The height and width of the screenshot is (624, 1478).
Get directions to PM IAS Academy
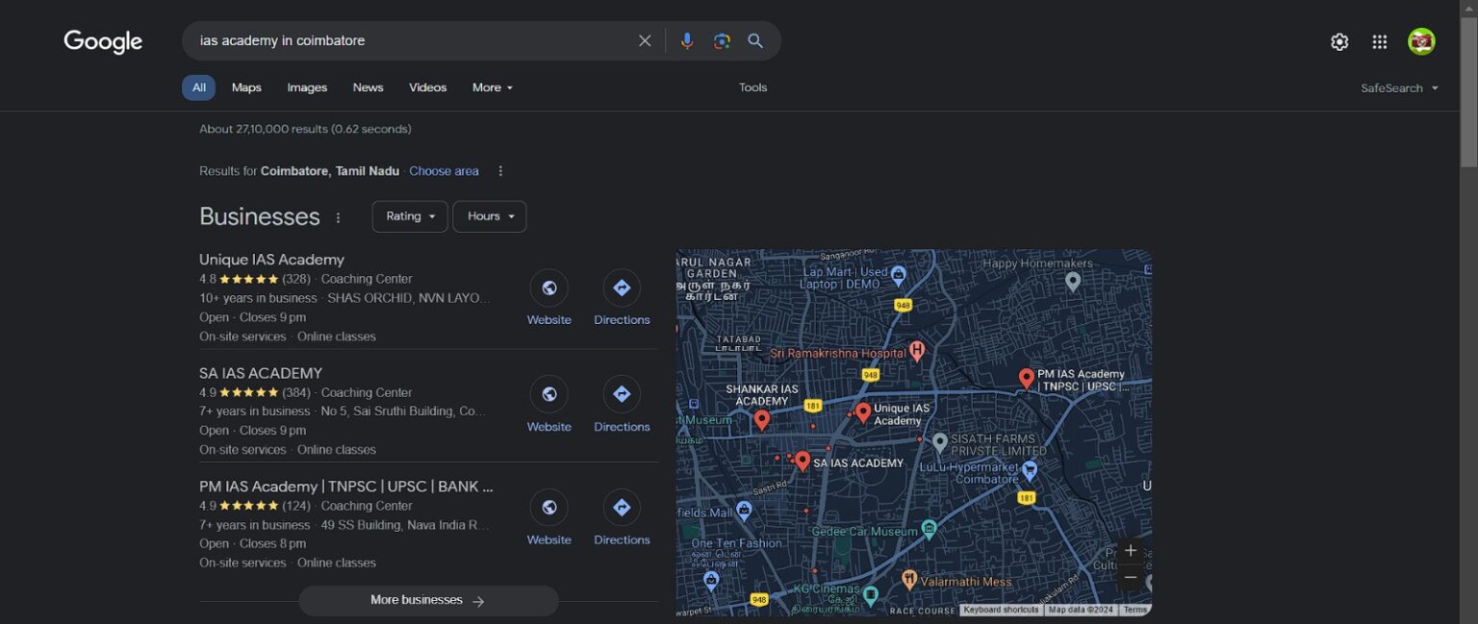click(622, 507)
